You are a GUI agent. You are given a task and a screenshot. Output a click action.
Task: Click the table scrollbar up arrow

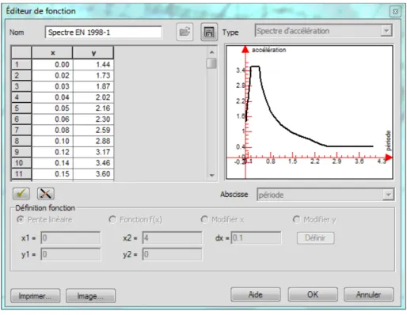tap(211, 52)
